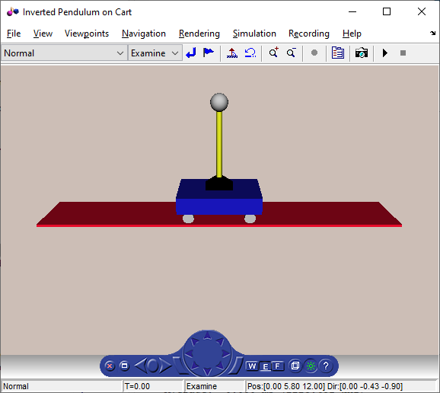
Task: Minimize the Inverted Pendulum window
Action: pos(352,11)
